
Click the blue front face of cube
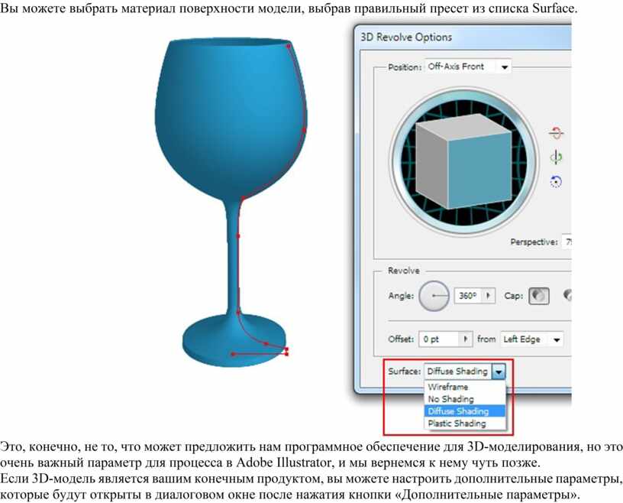[479, 172]
